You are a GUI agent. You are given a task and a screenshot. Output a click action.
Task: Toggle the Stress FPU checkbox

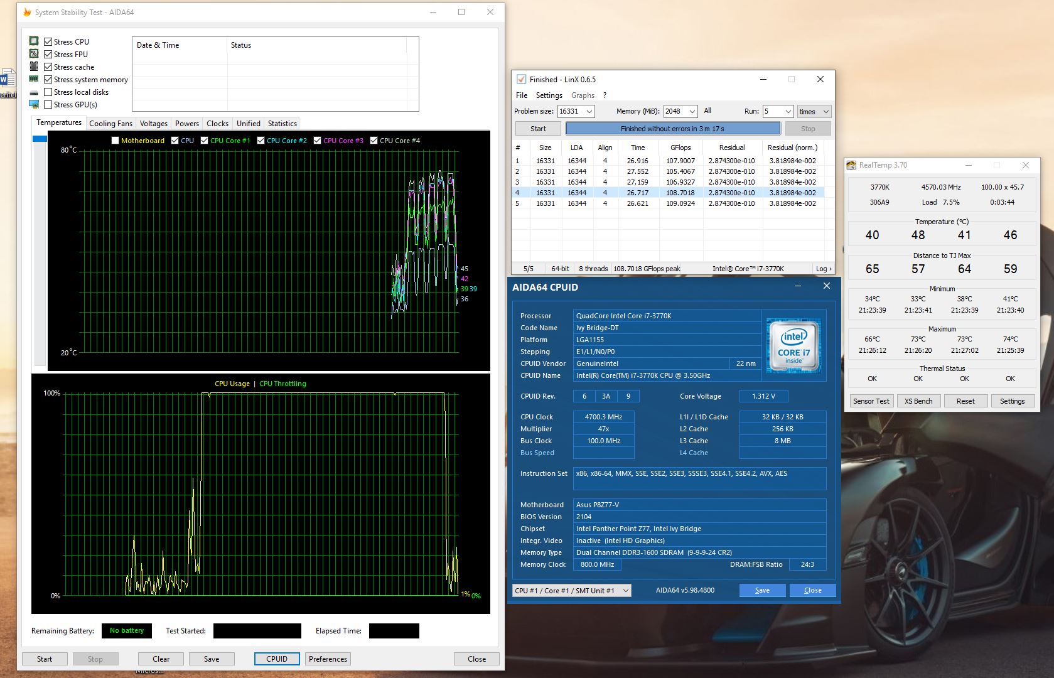point(48,54)
